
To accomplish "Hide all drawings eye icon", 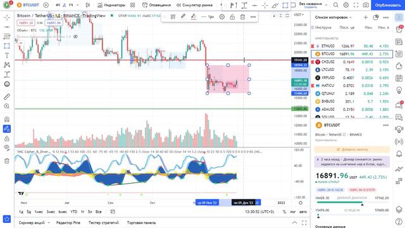I will tap(7, 148).
